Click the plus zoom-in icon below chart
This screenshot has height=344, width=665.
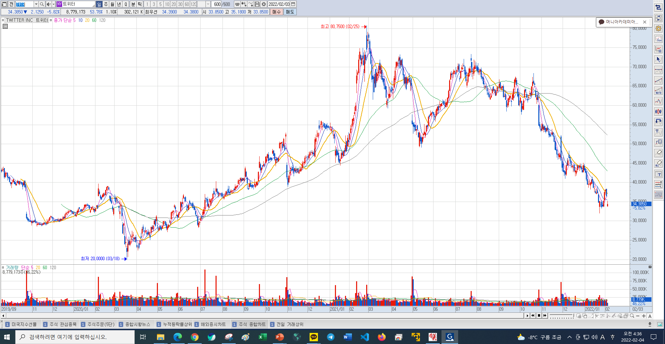644,316
